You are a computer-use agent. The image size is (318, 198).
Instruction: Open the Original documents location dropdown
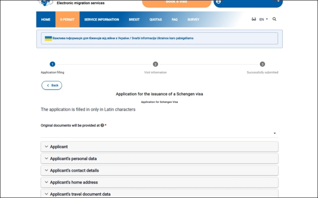pyautogui.click(x=159, y=133)
